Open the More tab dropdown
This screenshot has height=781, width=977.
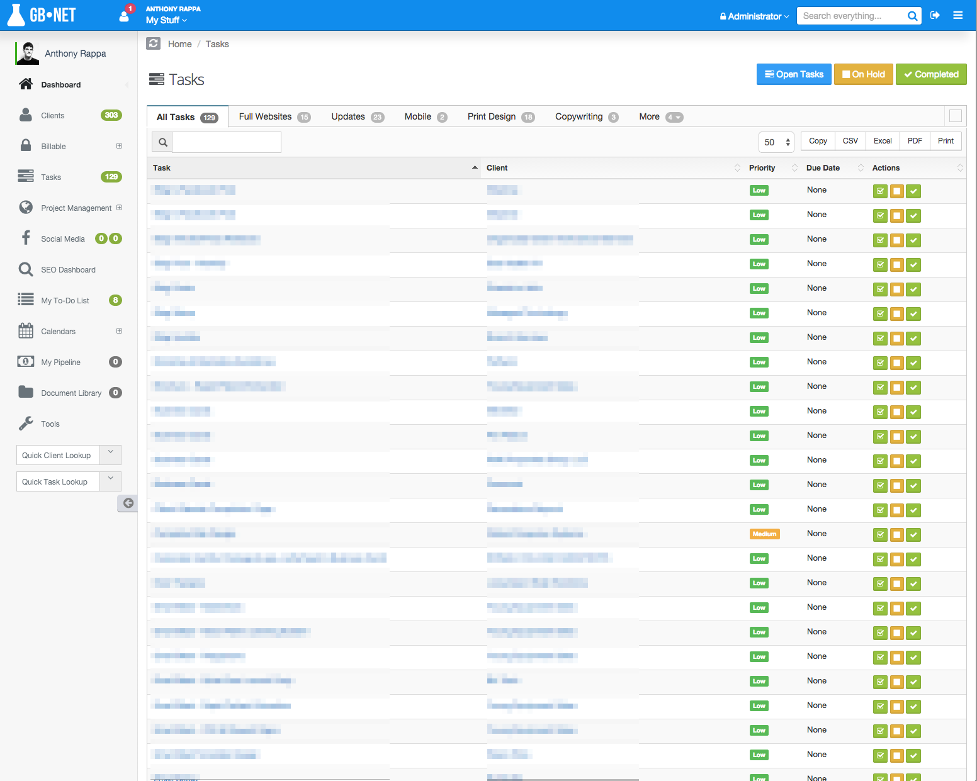click(661, 117)
